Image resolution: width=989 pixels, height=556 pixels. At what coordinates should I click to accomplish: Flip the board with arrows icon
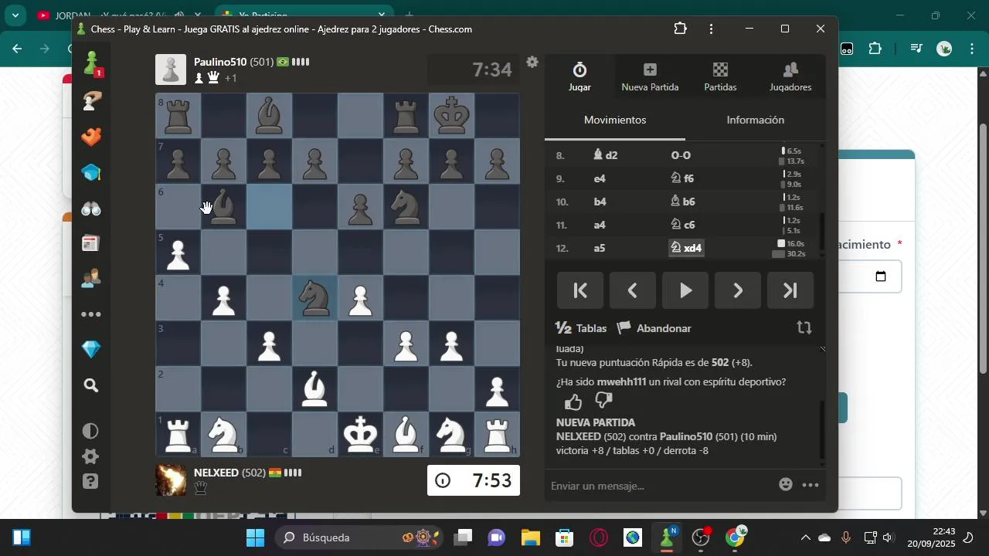(804, 327)
